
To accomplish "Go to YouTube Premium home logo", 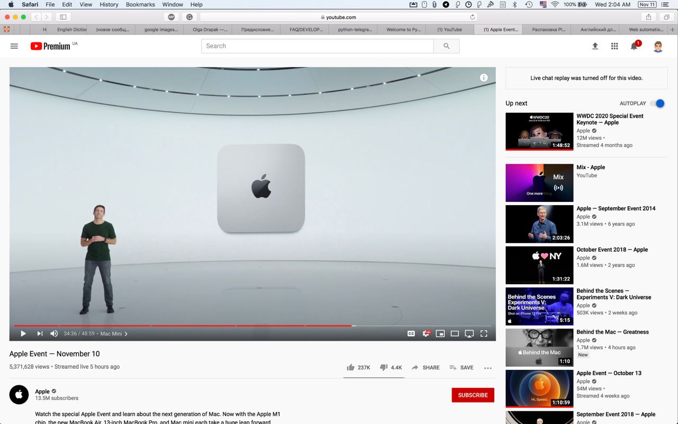I will click(x=50, y=46).
